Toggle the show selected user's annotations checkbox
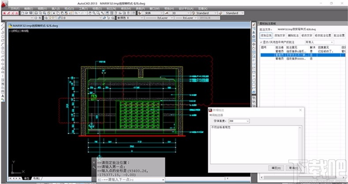This screenshot has height=184, width=348. coord(261,42)
